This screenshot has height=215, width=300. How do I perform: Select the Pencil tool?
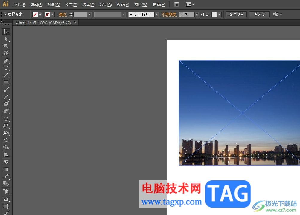pyautogui.click(x=6, y=97)
